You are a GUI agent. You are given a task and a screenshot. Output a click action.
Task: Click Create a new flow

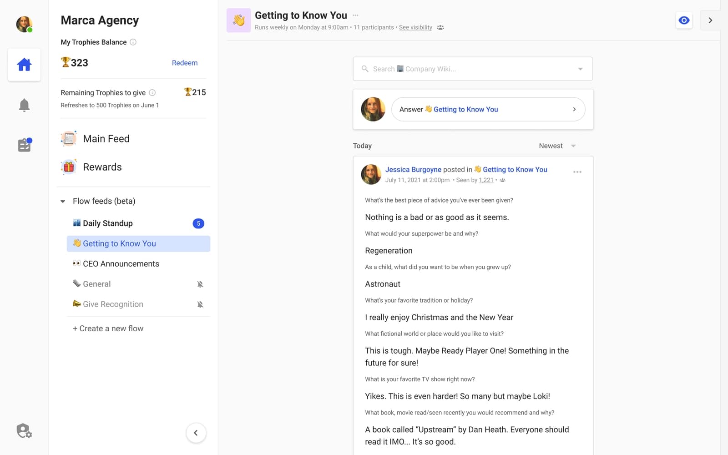tap(108, 329)
